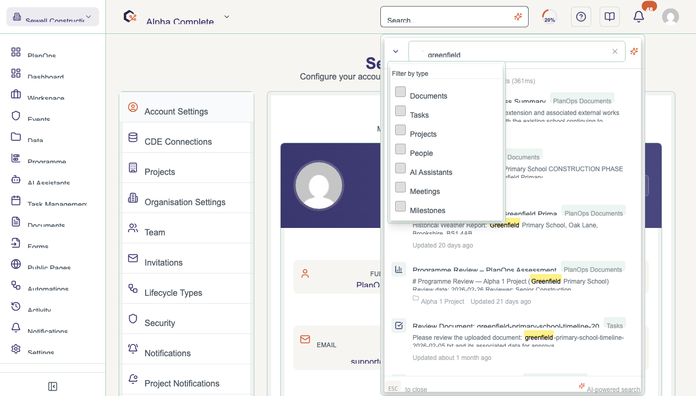The width and height of the screenshot is (696, 396).
Task: Click the Alpha Complete logo icon
Action: point(130,17)
